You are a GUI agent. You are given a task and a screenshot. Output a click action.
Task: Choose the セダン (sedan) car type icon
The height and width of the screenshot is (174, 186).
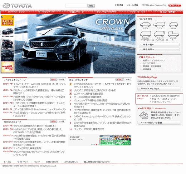[145, 24]
